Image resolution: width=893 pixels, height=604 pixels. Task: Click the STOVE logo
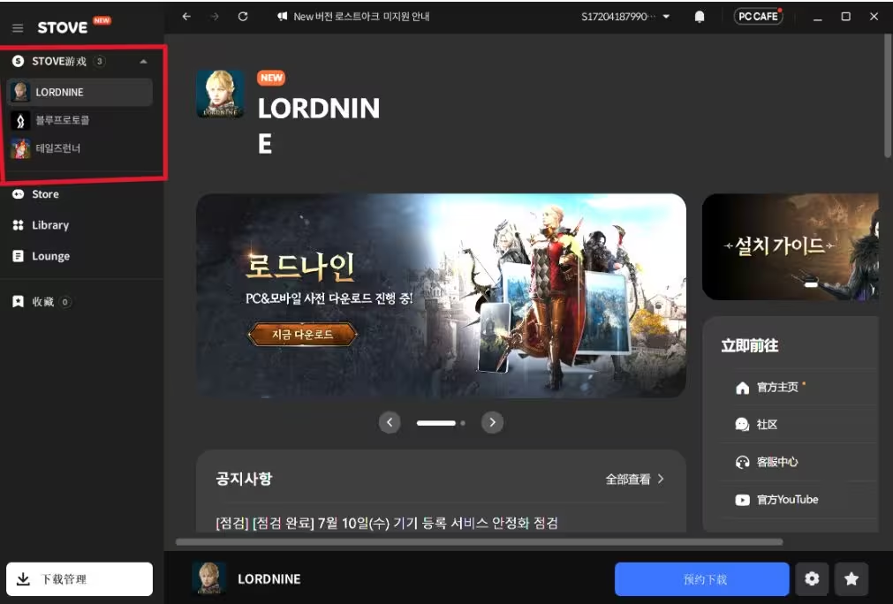point(63,27)
